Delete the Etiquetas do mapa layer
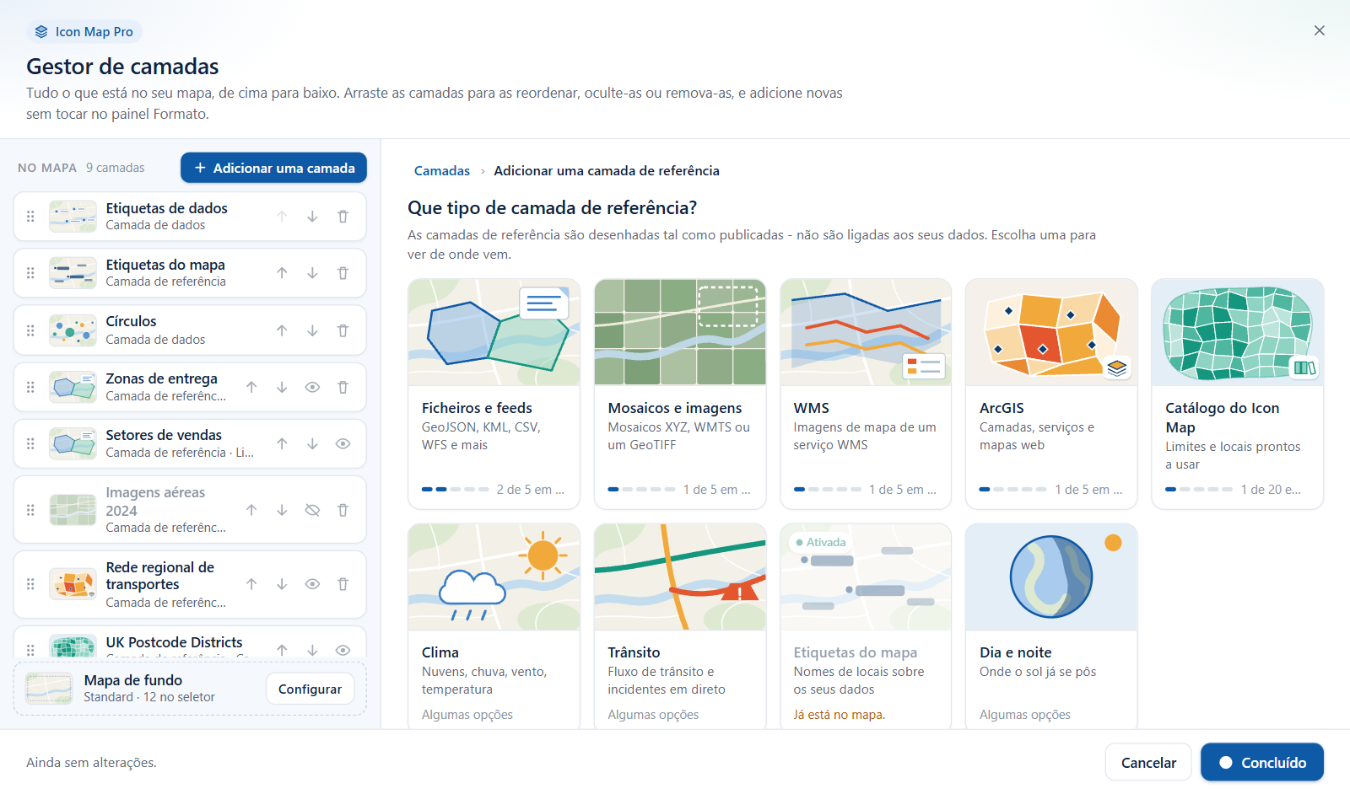This screenshot has height=794, width=1350. pyautogui.click(x=343, y=273)
